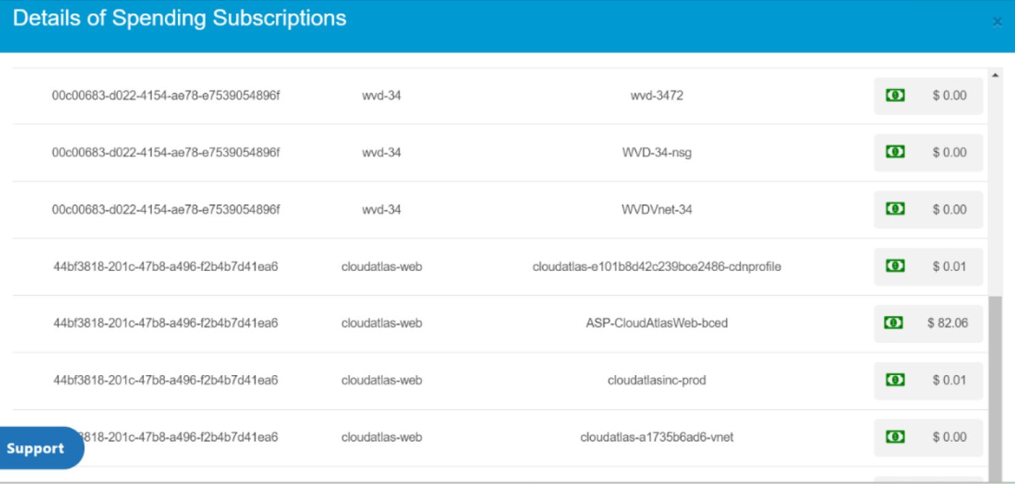Click the vertical scrollbar thumb

[x=995, y=388]
